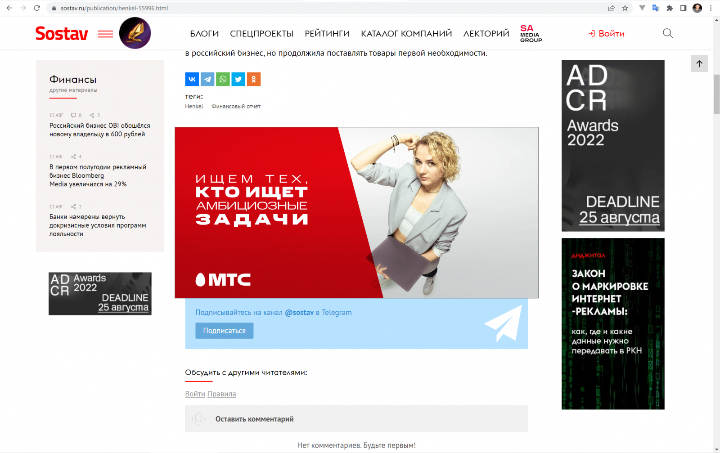Share the article on Twitter
The height and width of the screenshot is (453, 720).
click(238, 79)
